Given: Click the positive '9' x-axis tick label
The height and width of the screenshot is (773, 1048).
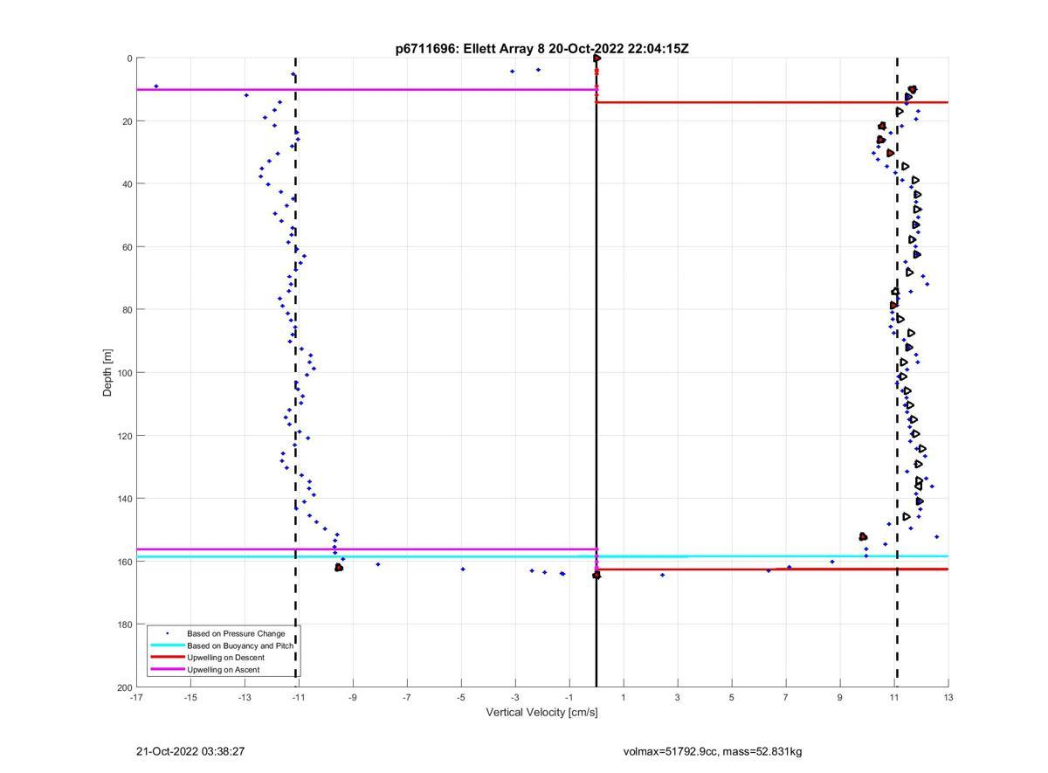Looking at the screenshot, I should (840, 698).
